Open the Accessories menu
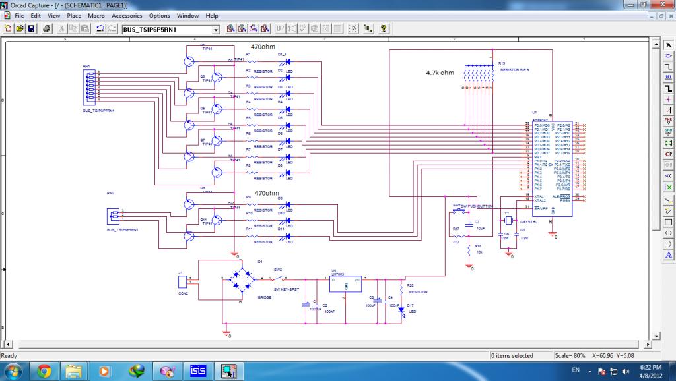The width and height of the screenshot is (676, 381). click(x=126, y=15)
